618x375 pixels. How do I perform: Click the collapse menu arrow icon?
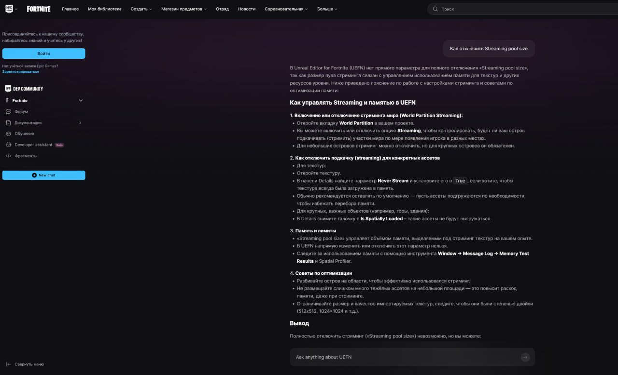[8, 364]
